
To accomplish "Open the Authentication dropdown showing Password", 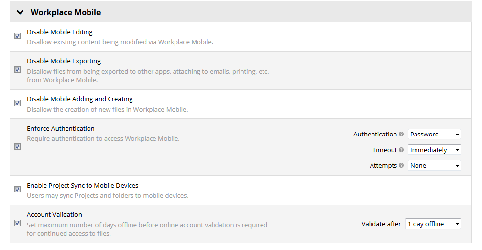I will click(x=434, y=135).
